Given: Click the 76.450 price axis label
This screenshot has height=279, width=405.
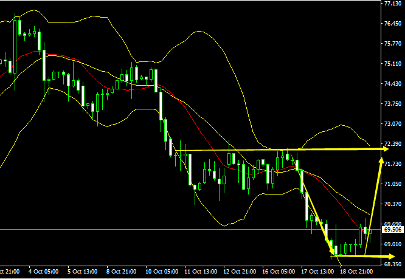Looking at the screenshot, I should point(393,24).
